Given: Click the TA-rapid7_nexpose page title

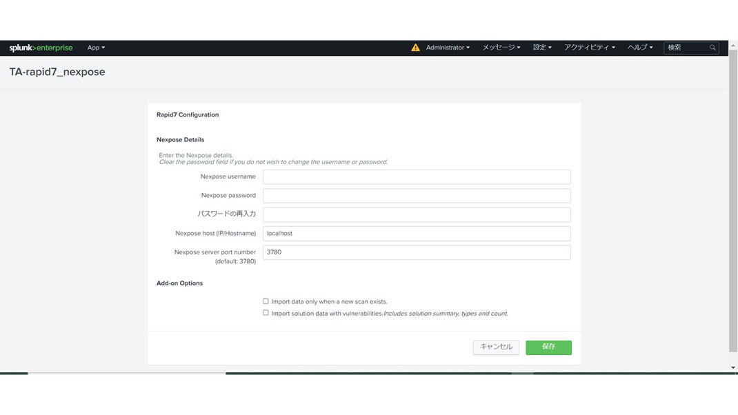Looking at the screenshot, I should point(57,72).
